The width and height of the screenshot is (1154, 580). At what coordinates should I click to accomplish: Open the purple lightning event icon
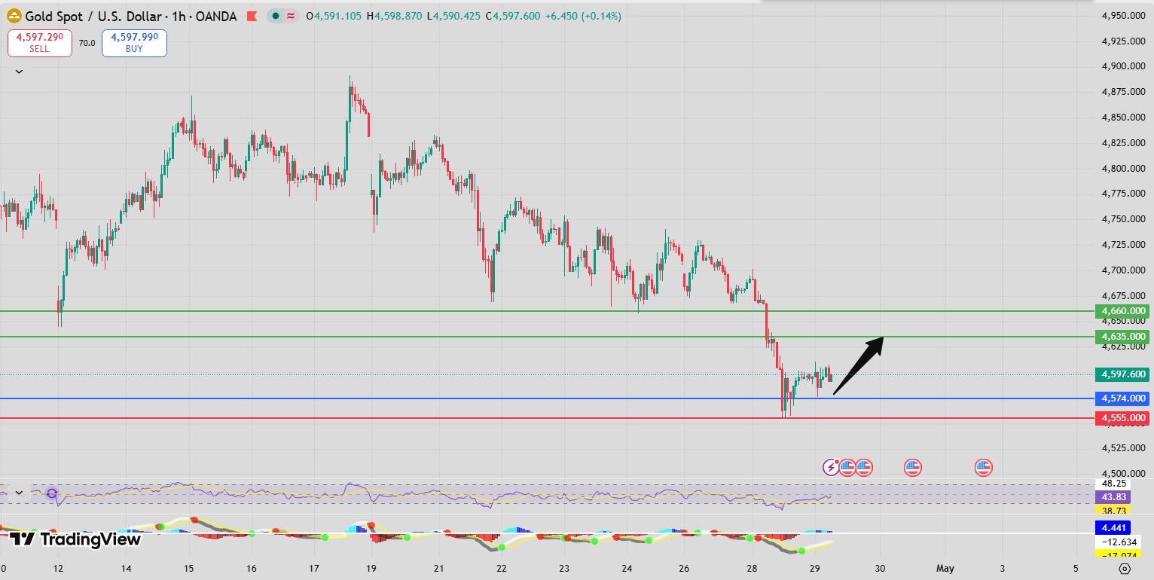pos(831,468)
